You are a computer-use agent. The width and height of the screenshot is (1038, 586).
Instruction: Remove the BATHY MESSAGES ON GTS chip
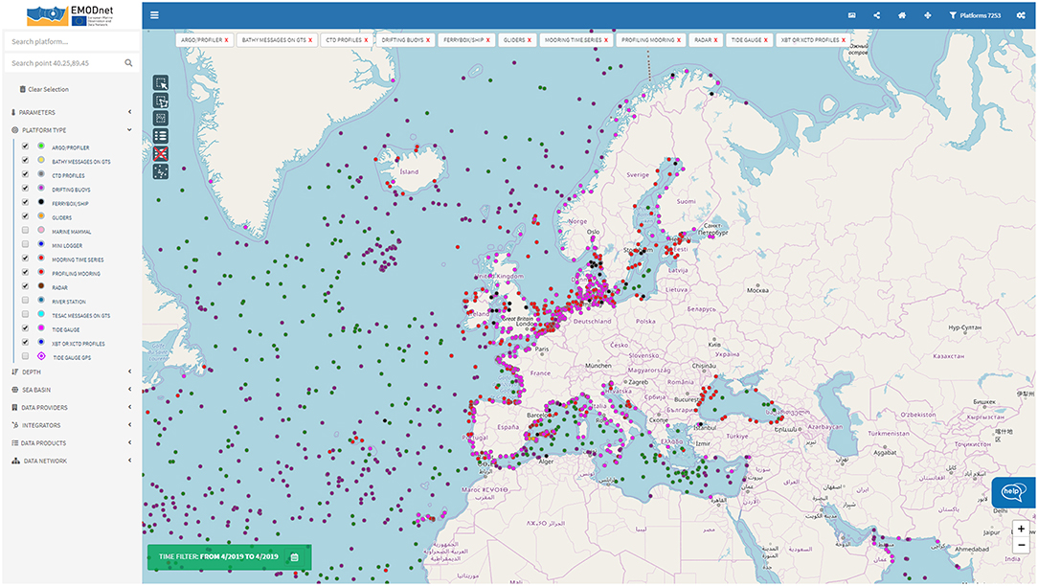[310, 40]
